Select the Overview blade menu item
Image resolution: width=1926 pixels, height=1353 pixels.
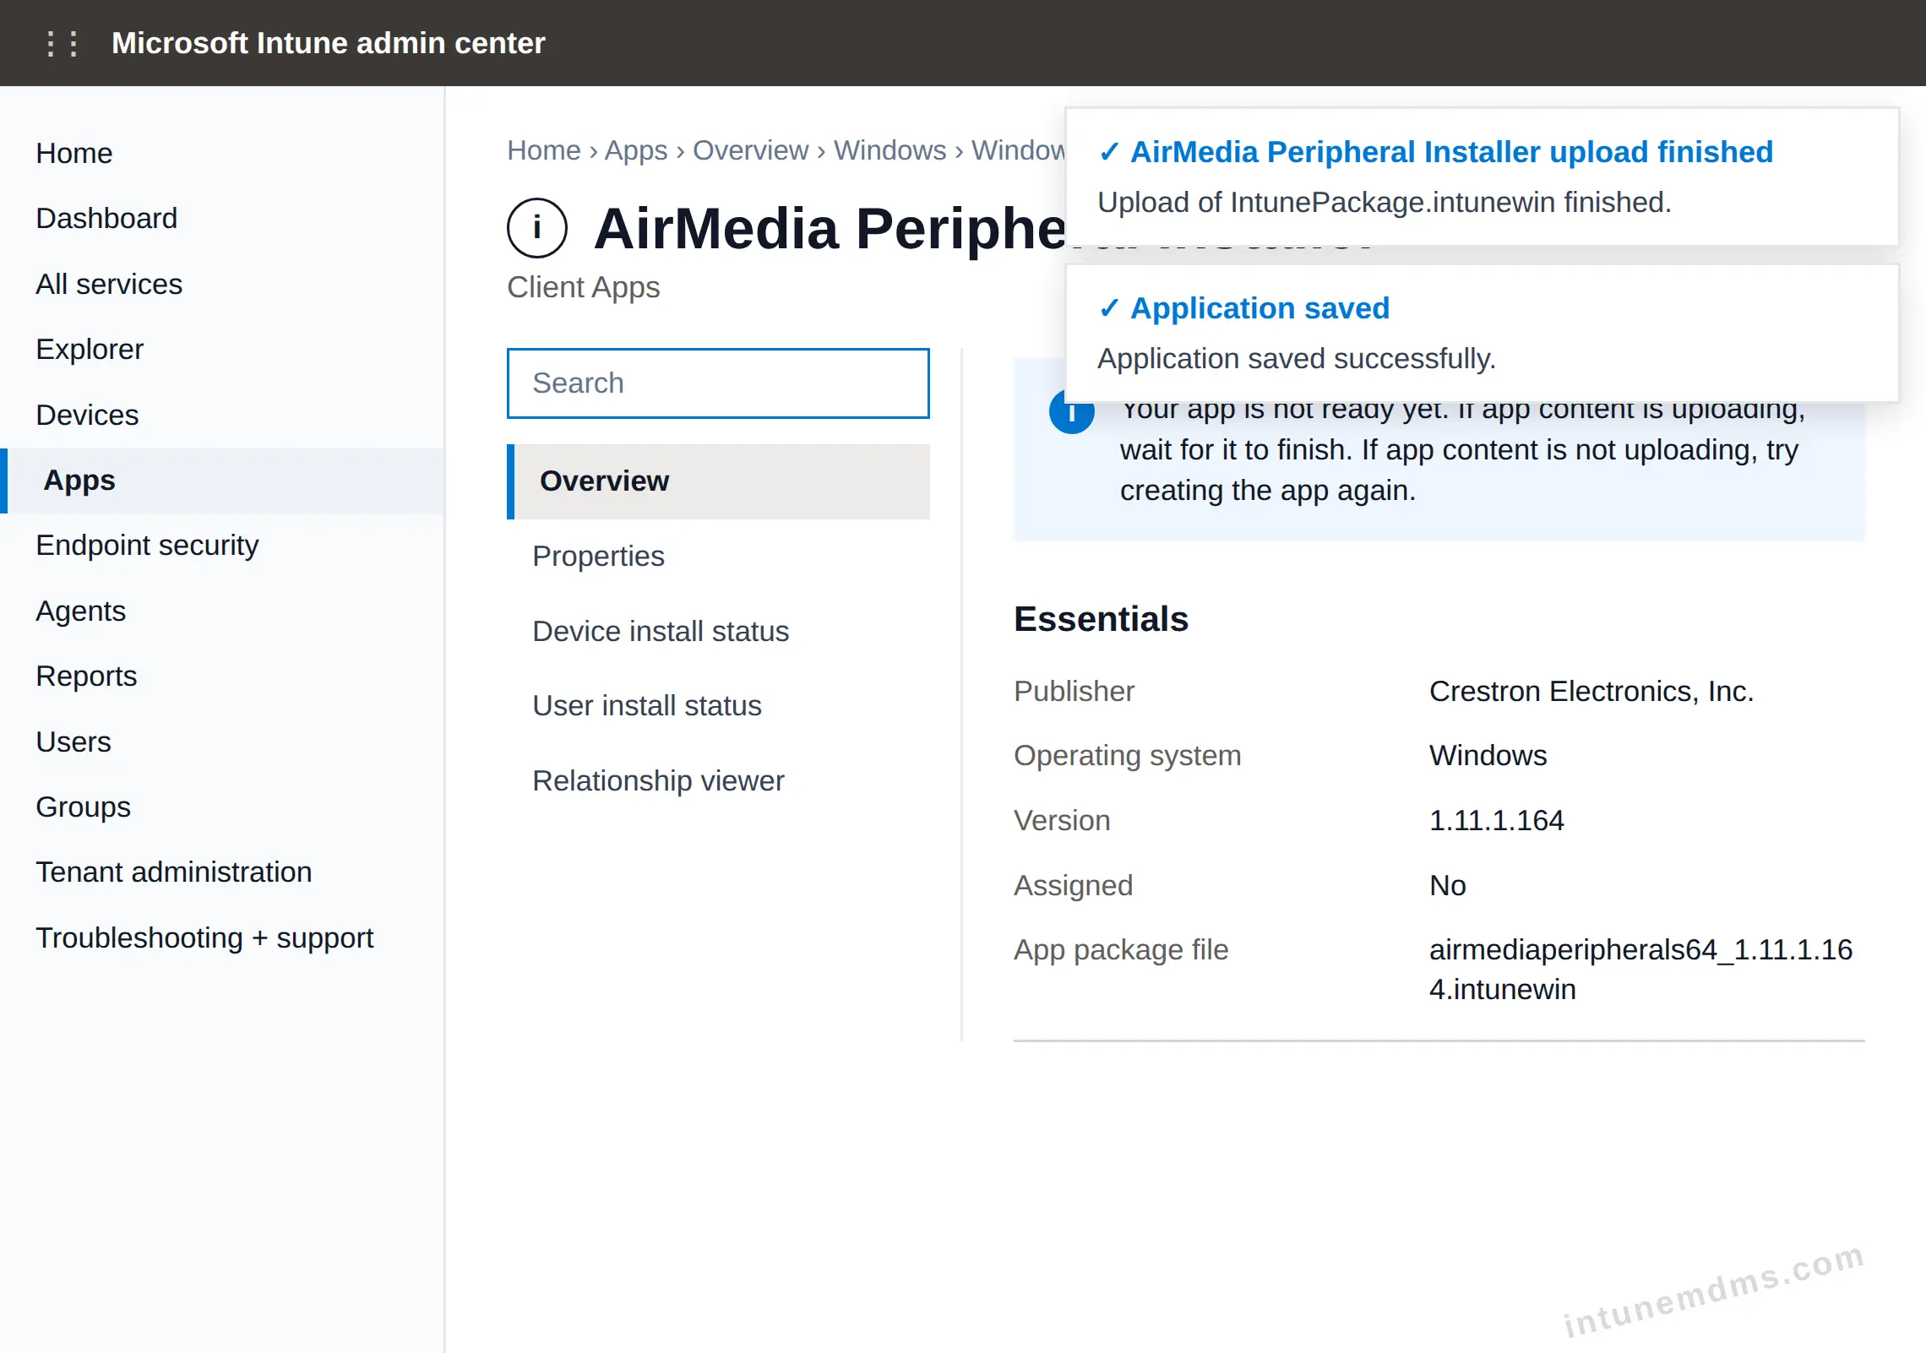point(718,481)
